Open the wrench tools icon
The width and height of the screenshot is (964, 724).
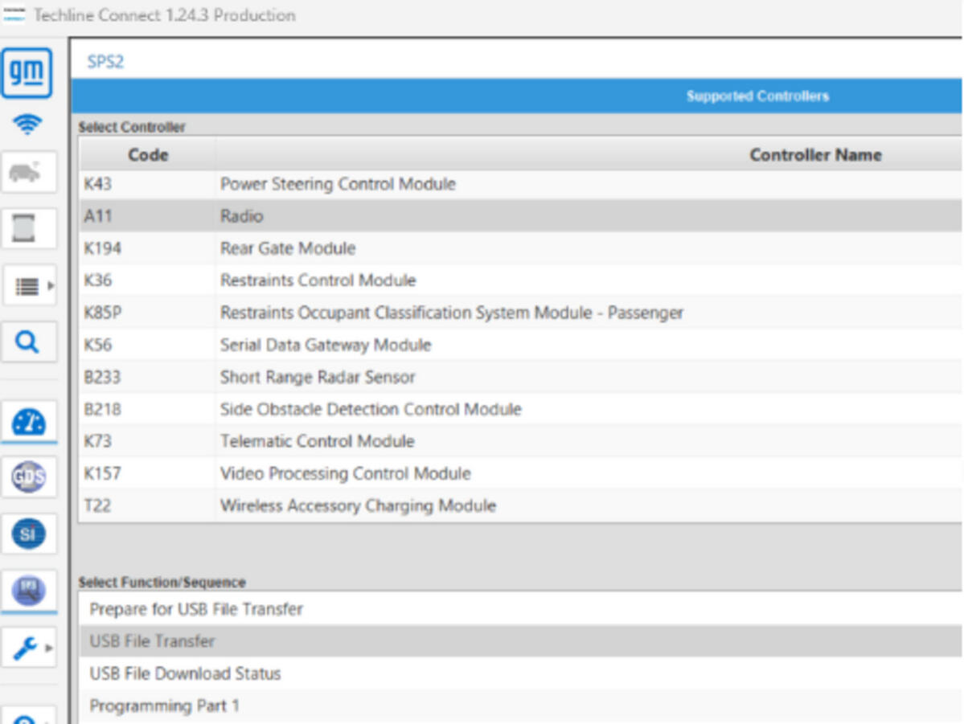(25, 648)
